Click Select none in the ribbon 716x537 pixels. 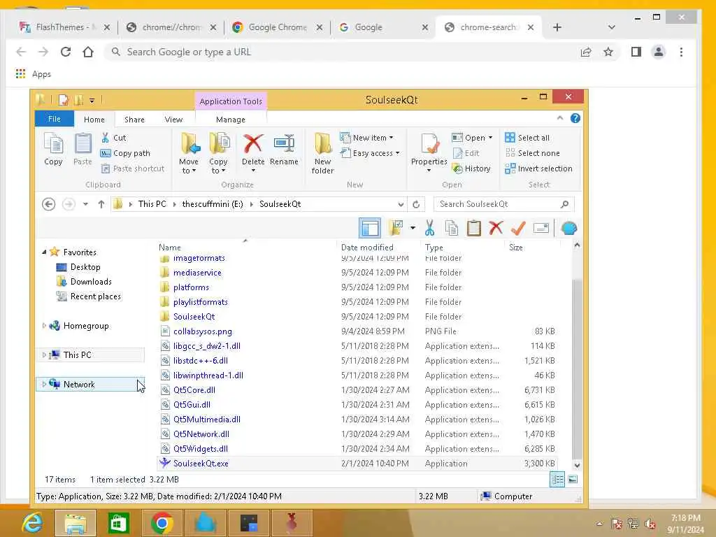[x=532, y=153]
